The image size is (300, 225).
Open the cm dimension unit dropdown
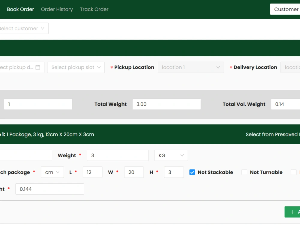click(x=52, y=172)
